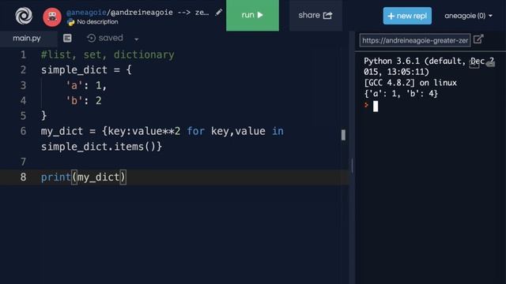This screenshot has width=506, height=284.
Task: Open the aneagoie (0) account dropdown
Action: coord(468,16)
